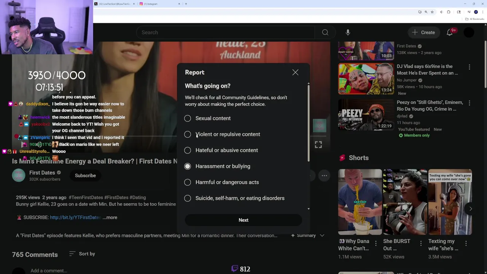Open options for the Peezy Still Ghetto video
The width and height of the screenshot is (487, 274).
[469, 103]
